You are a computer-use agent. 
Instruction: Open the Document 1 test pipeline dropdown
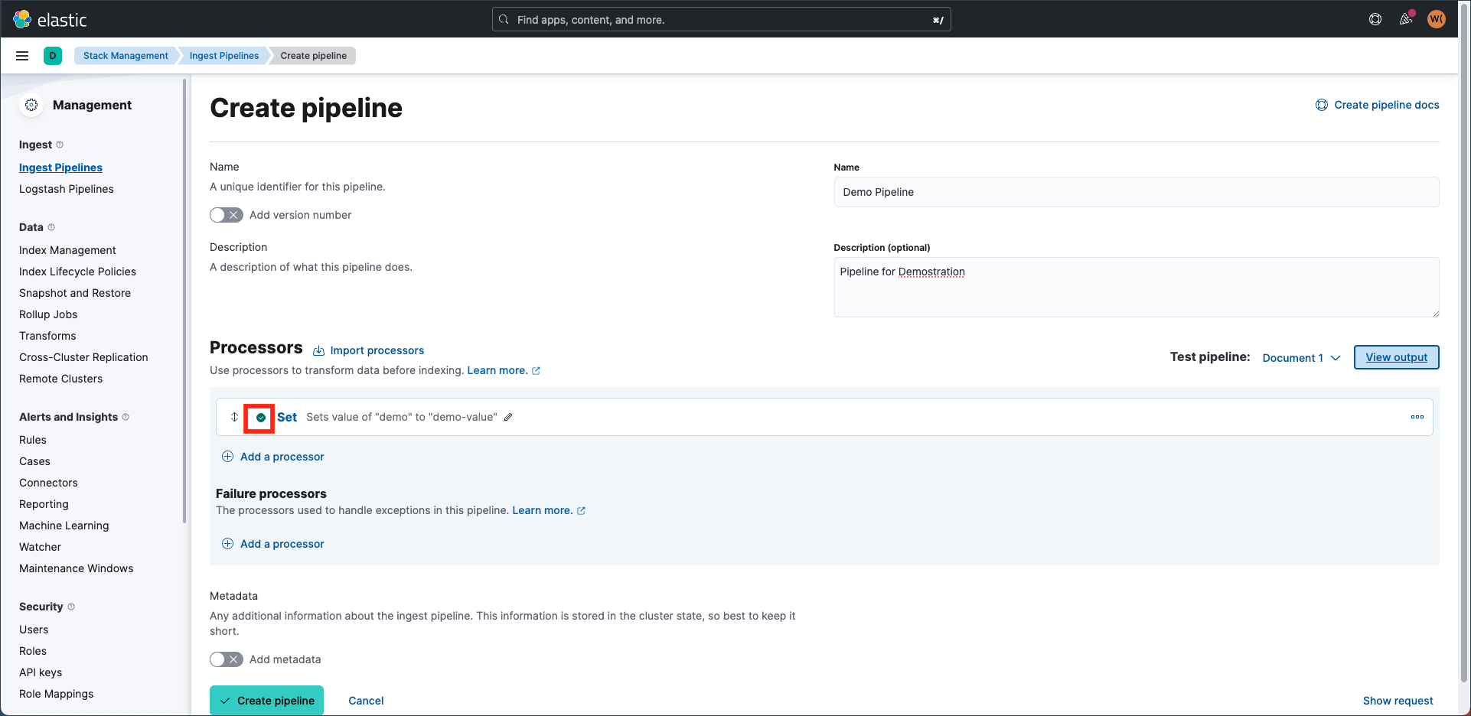1300,357
